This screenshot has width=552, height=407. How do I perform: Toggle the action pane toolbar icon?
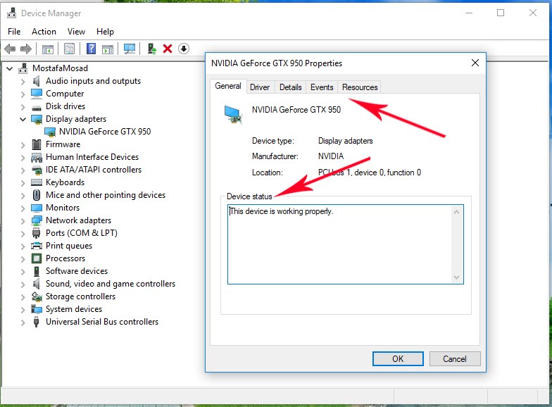coord(108,49)
